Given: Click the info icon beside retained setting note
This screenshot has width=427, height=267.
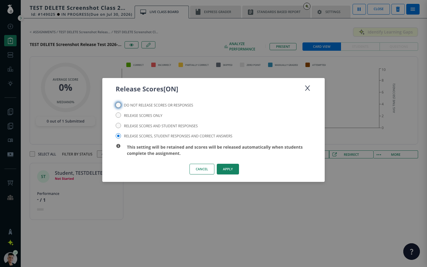Looking at the screenshot, I should tap(118, 146).
